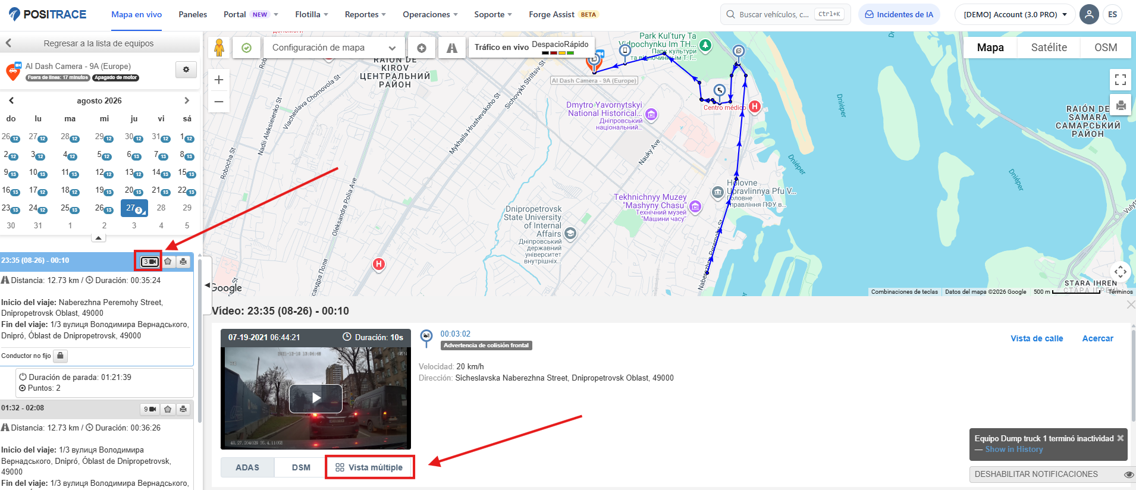Click the green checkmark map toolbar button

(x=247, y=48)
